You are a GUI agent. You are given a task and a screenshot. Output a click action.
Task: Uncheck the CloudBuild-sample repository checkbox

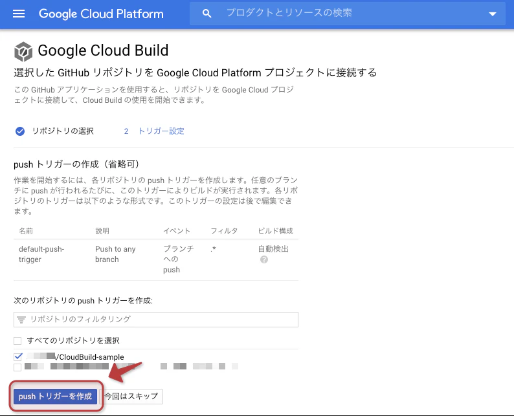pos(17,356)
